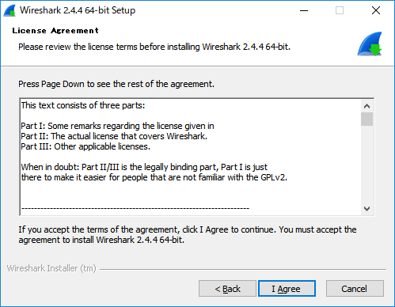Click the Wireshark fin icon in title bar
The image size is (395, 307).
(9, 10)
